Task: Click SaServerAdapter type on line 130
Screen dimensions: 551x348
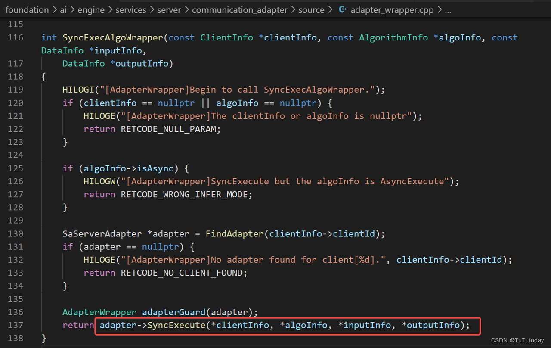Action: coord(102,234)
